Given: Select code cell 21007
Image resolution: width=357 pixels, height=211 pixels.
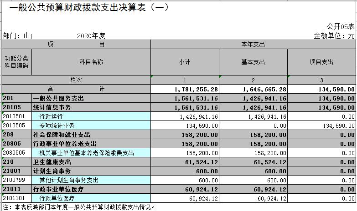Looking at the screenshot, I should (x=16, y=171).
